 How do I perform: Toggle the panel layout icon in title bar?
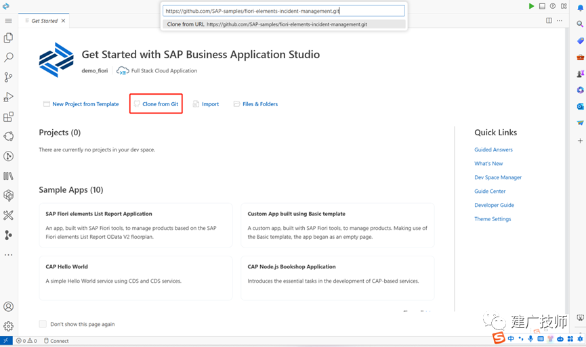542,6
